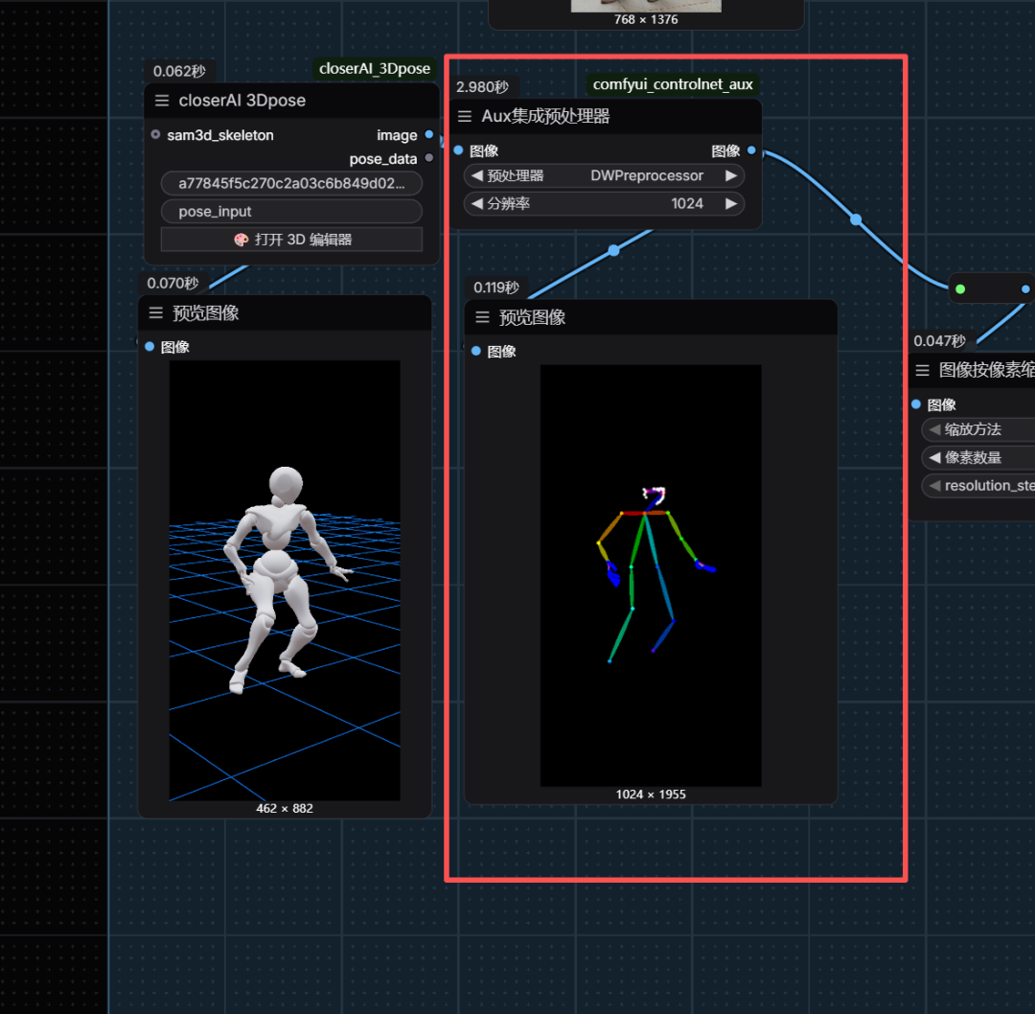1035x1014 pixels.
Task: Click 打开 3D 编辑器 button
Action: tap(291, 240)
